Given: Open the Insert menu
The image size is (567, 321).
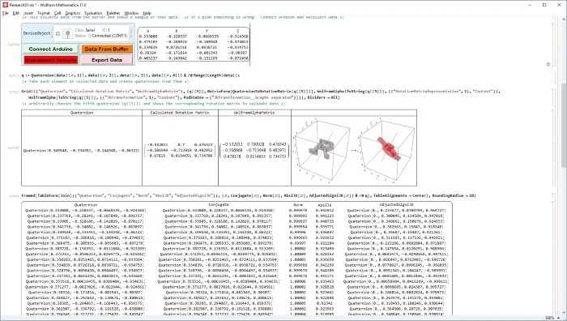Looking at the screenshot, I should (28, 13).
